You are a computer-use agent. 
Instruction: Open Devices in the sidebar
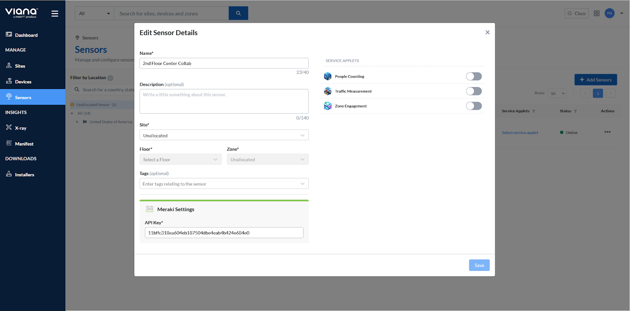(x=23, y=82)
